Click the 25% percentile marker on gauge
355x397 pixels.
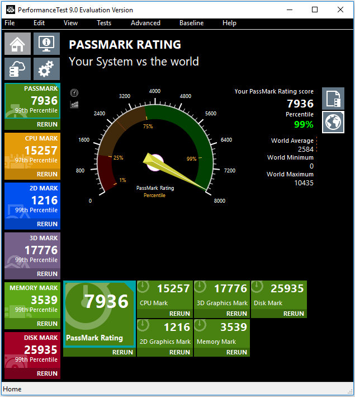point(119,158)
